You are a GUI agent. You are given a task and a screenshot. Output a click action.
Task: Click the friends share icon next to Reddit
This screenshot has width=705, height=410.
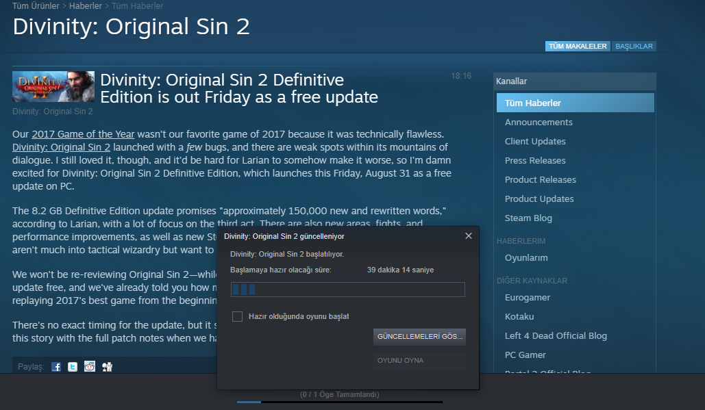point(107,367)
